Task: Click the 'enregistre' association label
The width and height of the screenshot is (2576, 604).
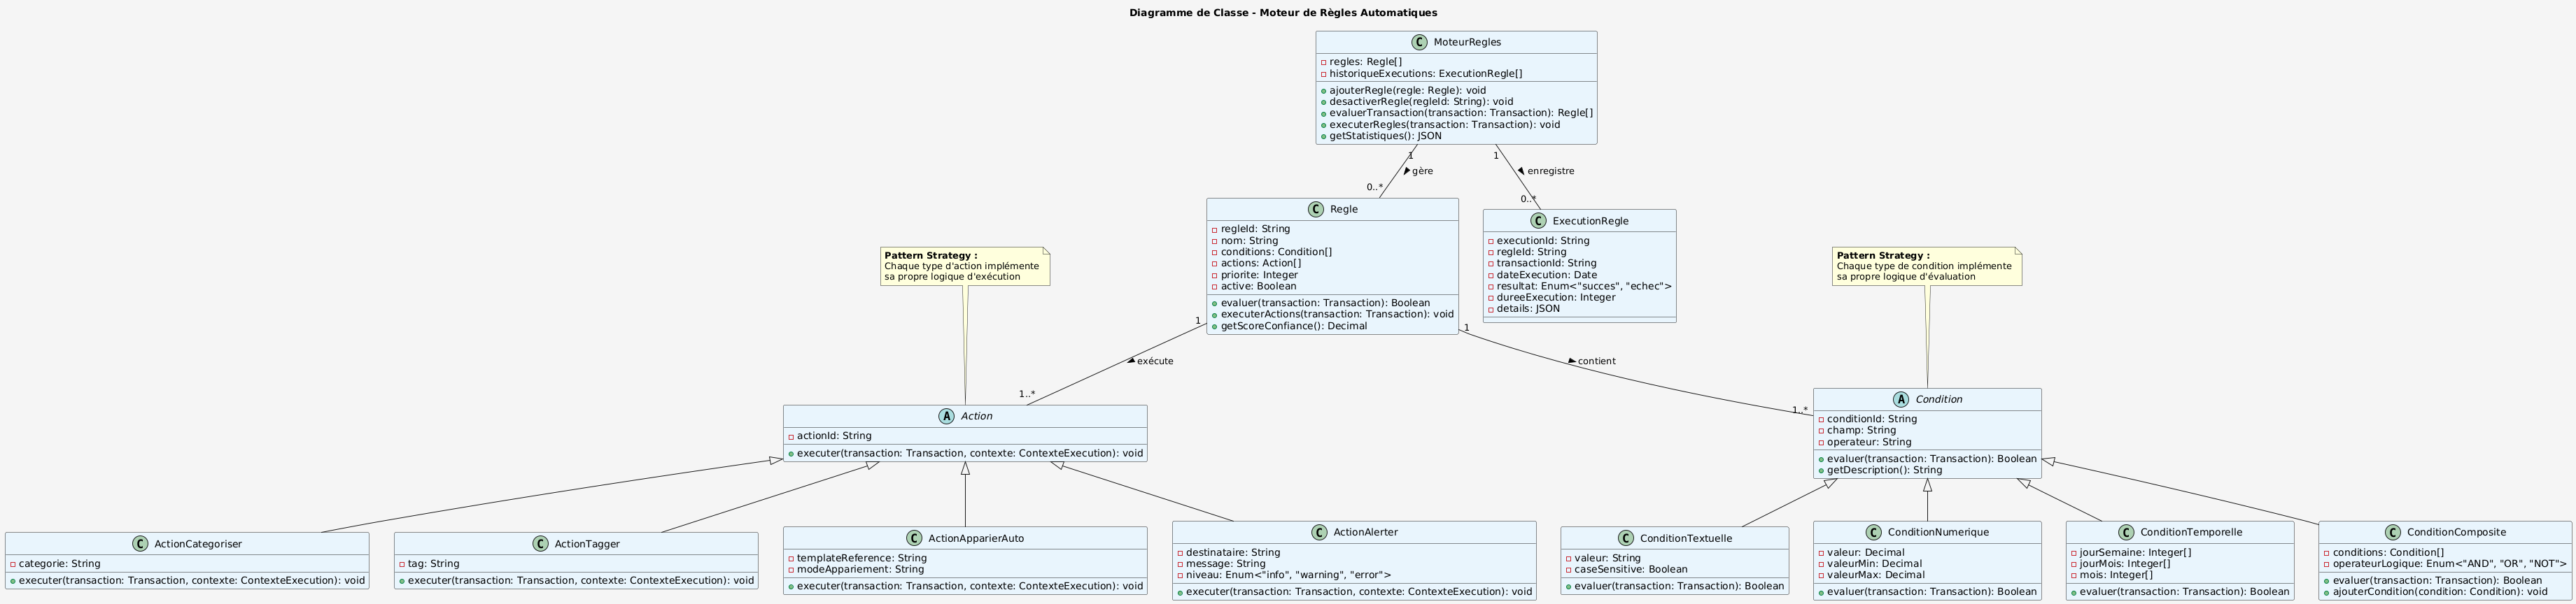Action: 1550,172
